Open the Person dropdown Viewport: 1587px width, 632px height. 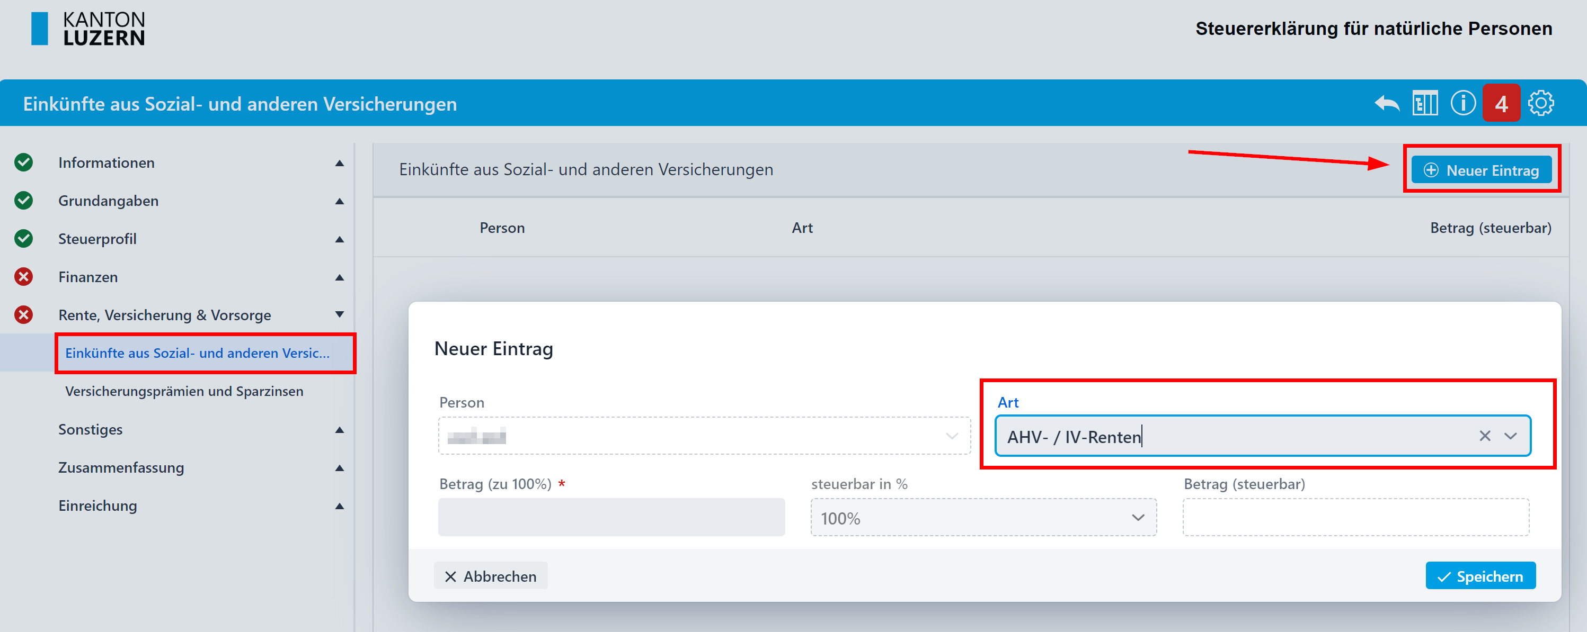(x=704, y=436)
